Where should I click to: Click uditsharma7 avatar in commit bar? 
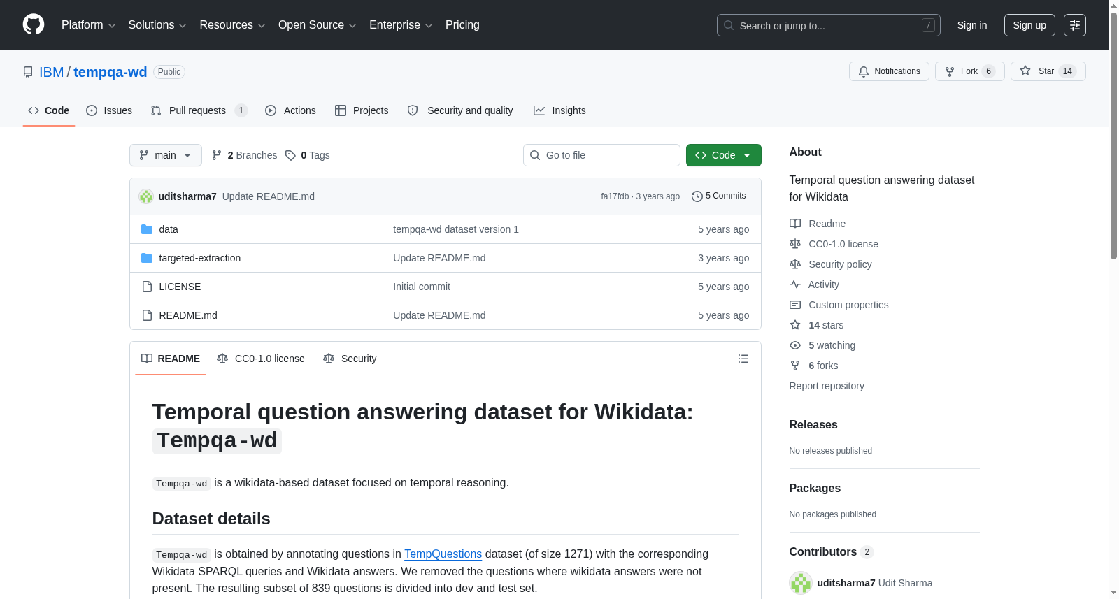click(146, 196)
